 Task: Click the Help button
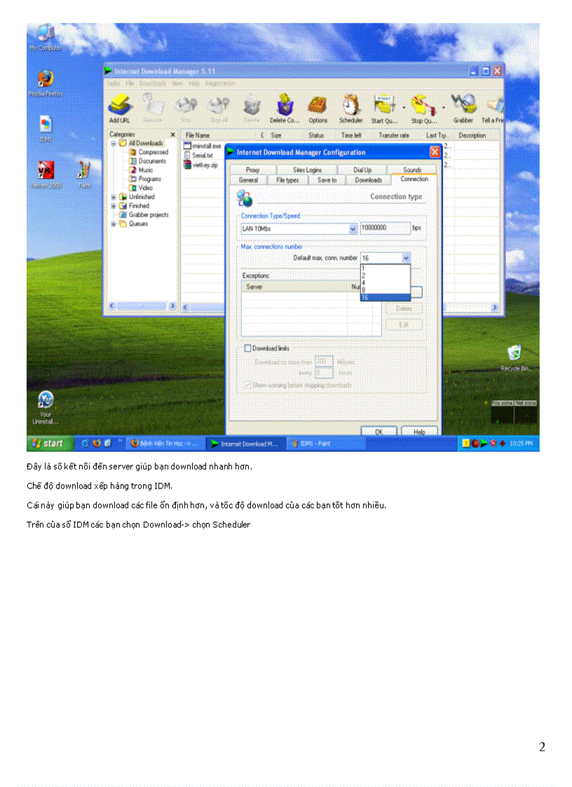tap(420, 432)
